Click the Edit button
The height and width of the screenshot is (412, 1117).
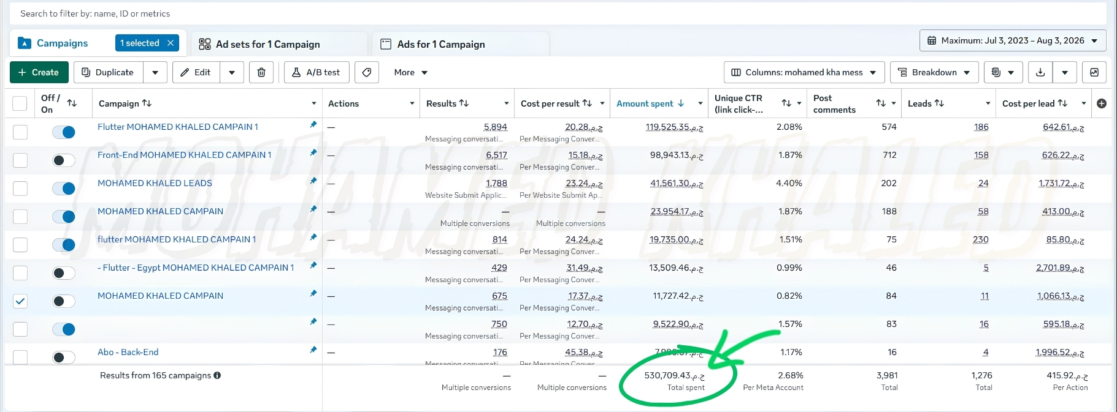(x=196, y=72)
